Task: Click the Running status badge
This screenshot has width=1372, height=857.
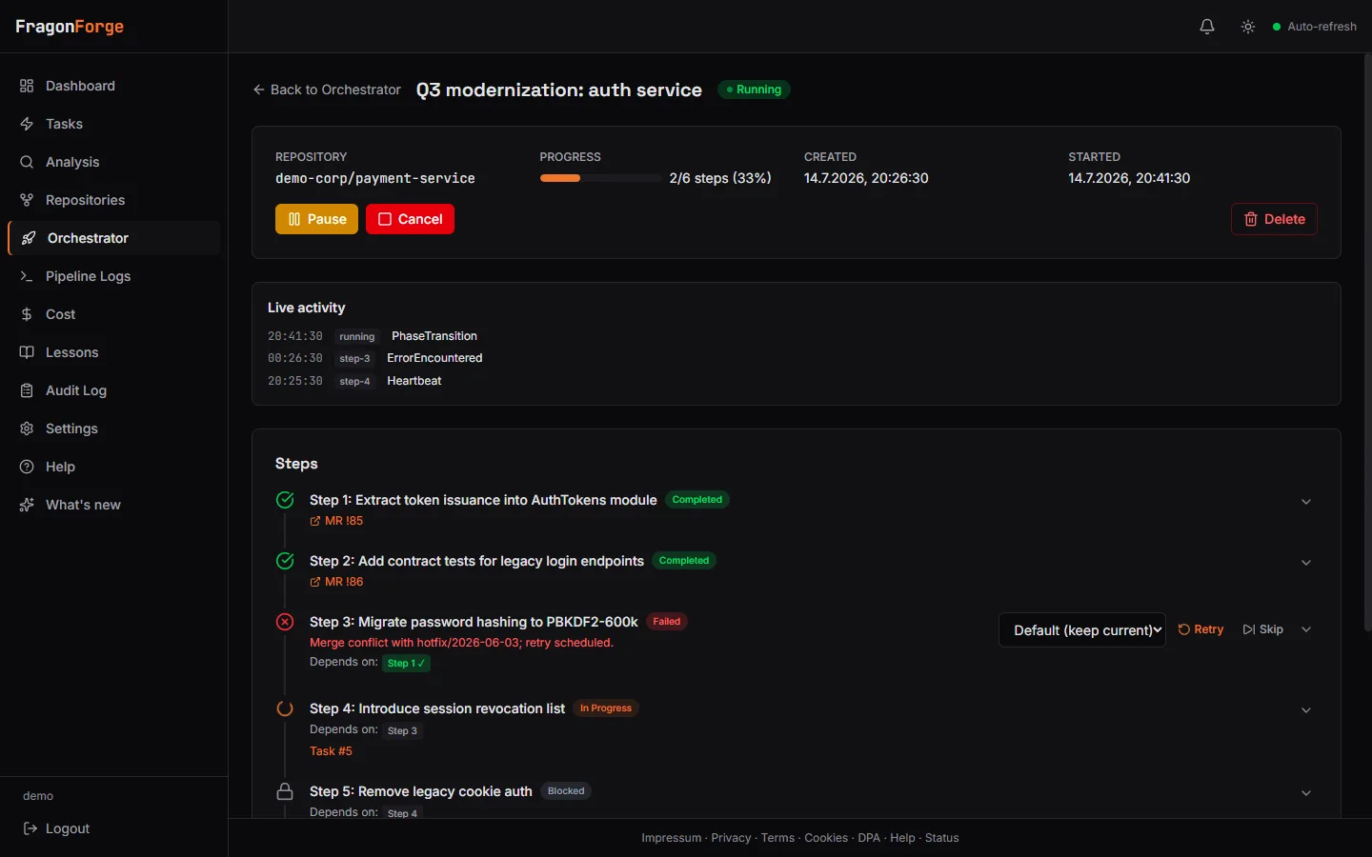Action: tap(754, 90)
